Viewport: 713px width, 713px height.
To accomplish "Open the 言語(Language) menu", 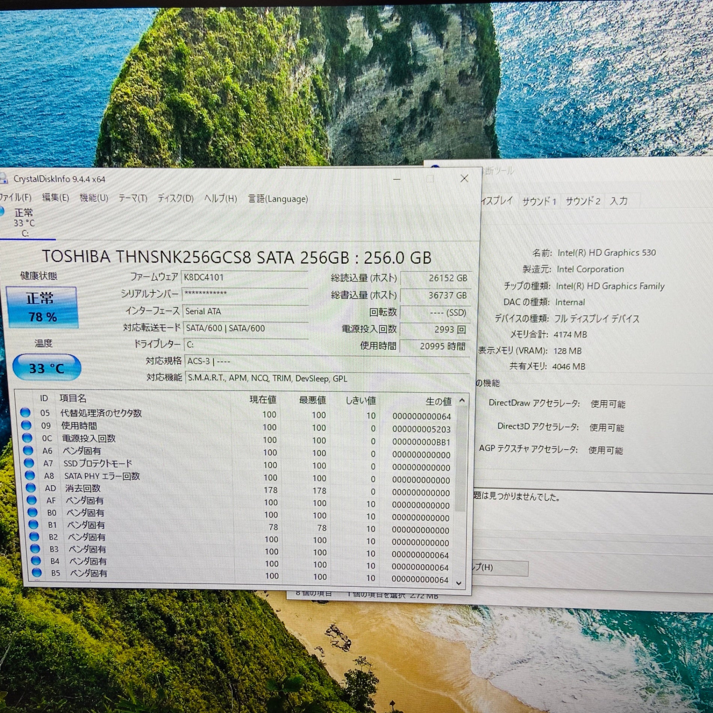I will pyautogui.click(x=278, y=199).
